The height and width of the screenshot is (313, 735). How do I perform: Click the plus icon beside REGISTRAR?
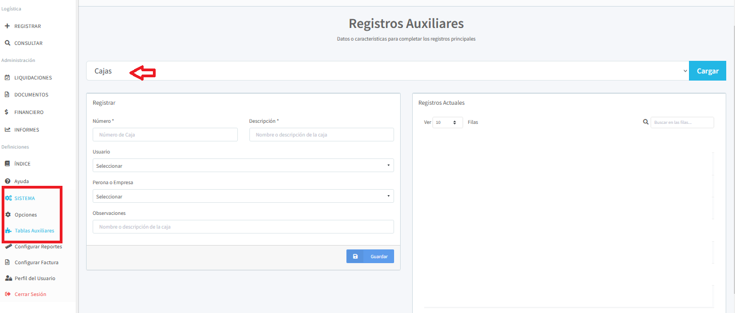(7, 26)
